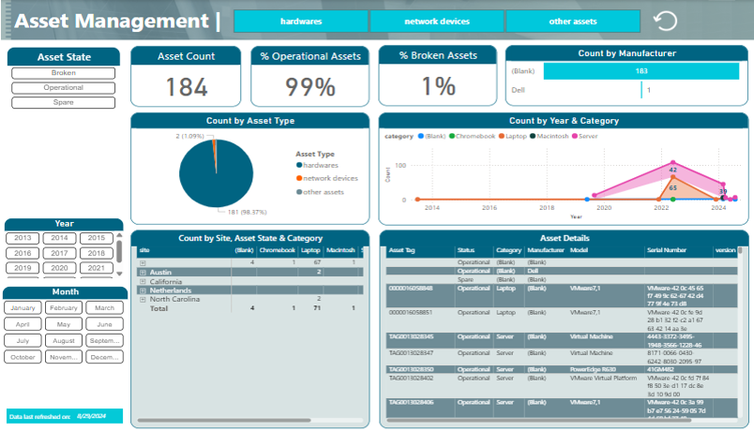Switch to the hardwares tab

[300, 21]
